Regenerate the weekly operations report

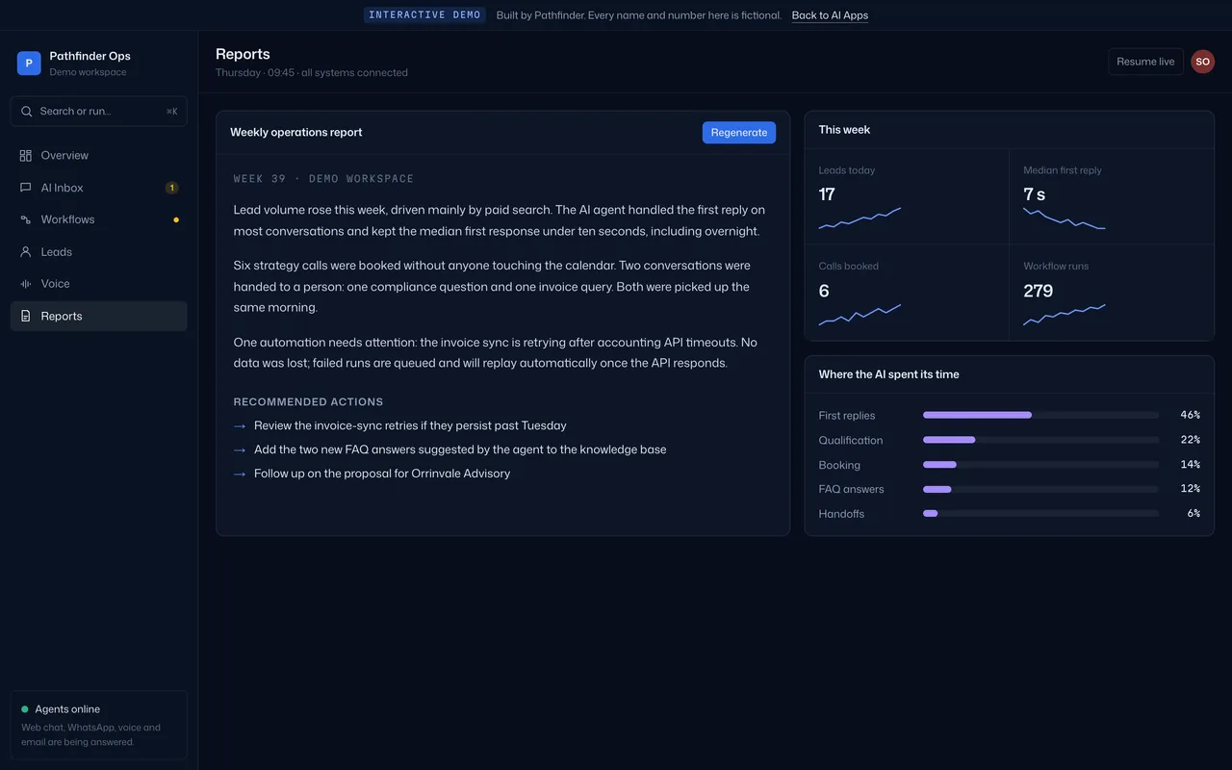pyautogui.click(x=739, y=133)
